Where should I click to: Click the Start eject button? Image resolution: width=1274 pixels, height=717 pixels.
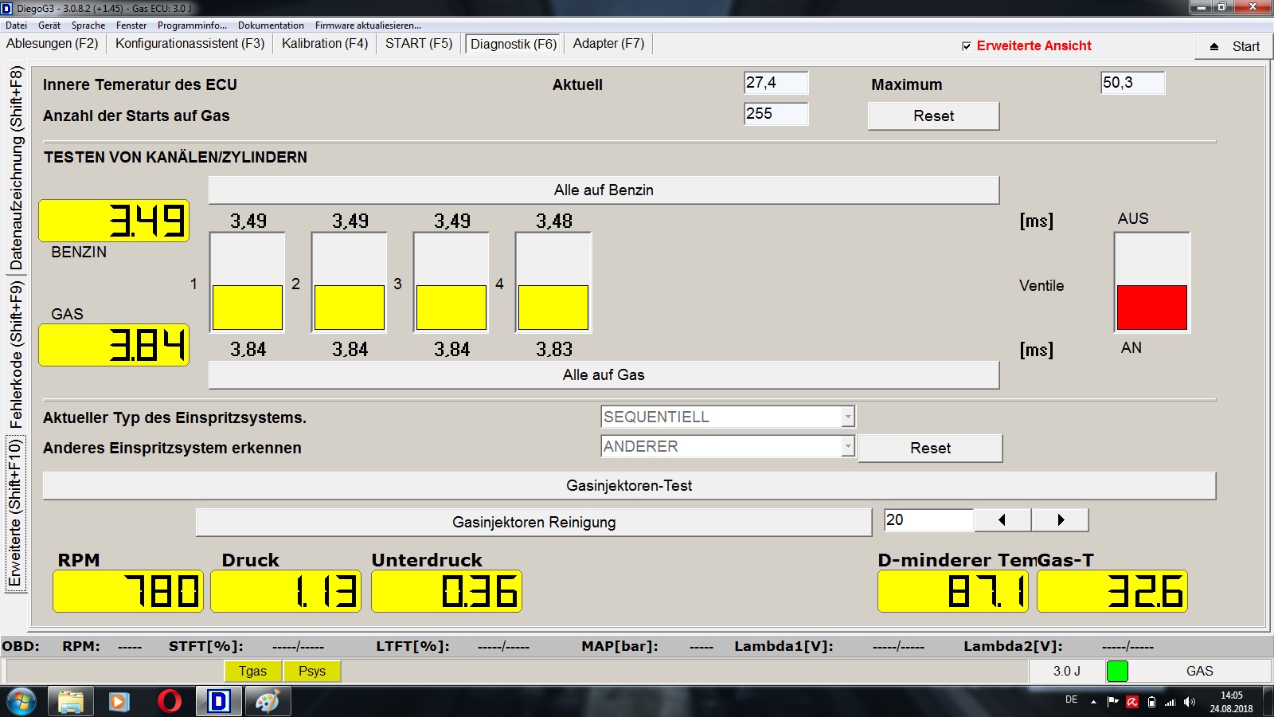tap(1233, 46)
